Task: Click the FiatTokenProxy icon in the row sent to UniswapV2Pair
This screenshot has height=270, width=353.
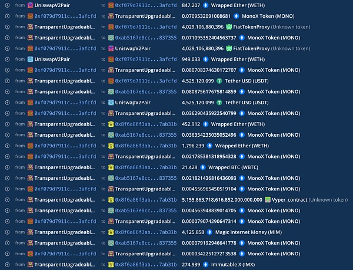Action: 229,48
